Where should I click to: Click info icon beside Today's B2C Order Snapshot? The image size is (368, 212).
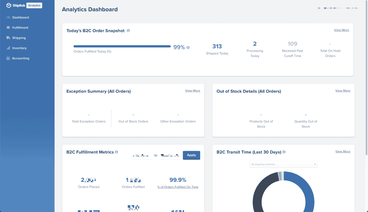tap(128, 31)
